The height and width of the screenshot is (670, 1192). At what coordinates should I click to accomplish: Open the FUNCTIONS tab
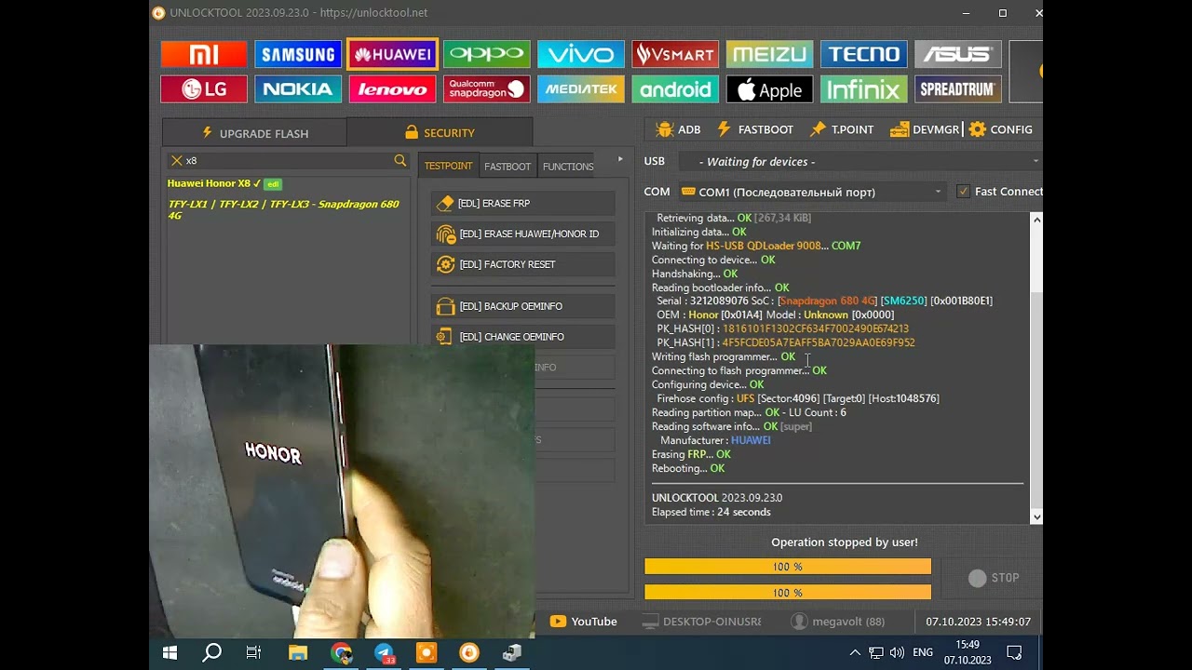(x=567, y=167)
